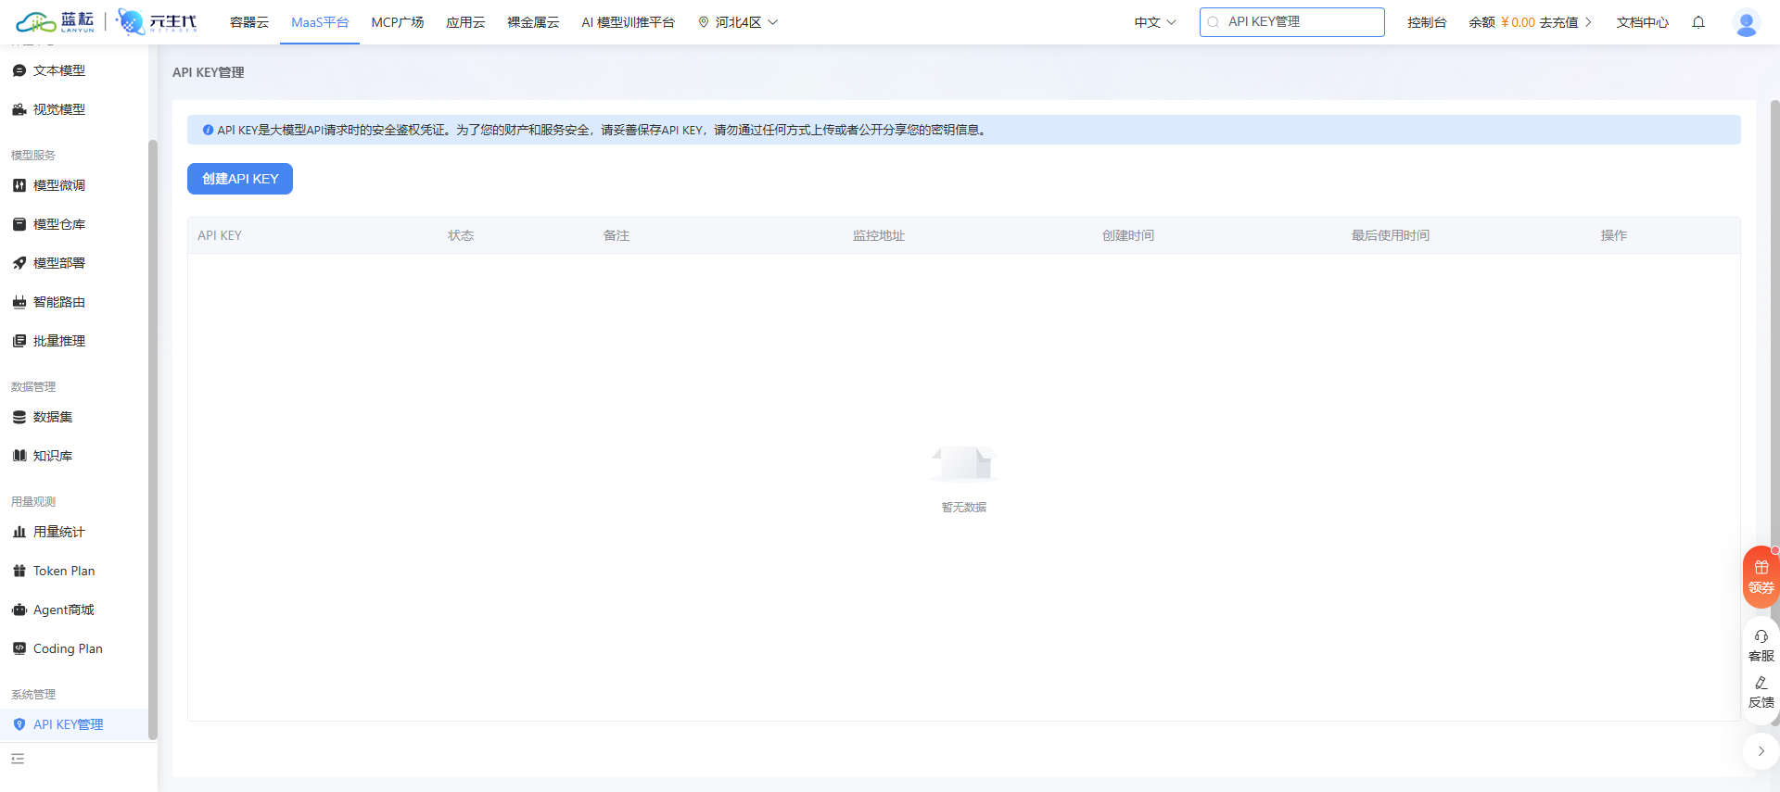Open the AI 模型训推平台 tab
The image size is (1780, 792).
[x=629, y=22]
